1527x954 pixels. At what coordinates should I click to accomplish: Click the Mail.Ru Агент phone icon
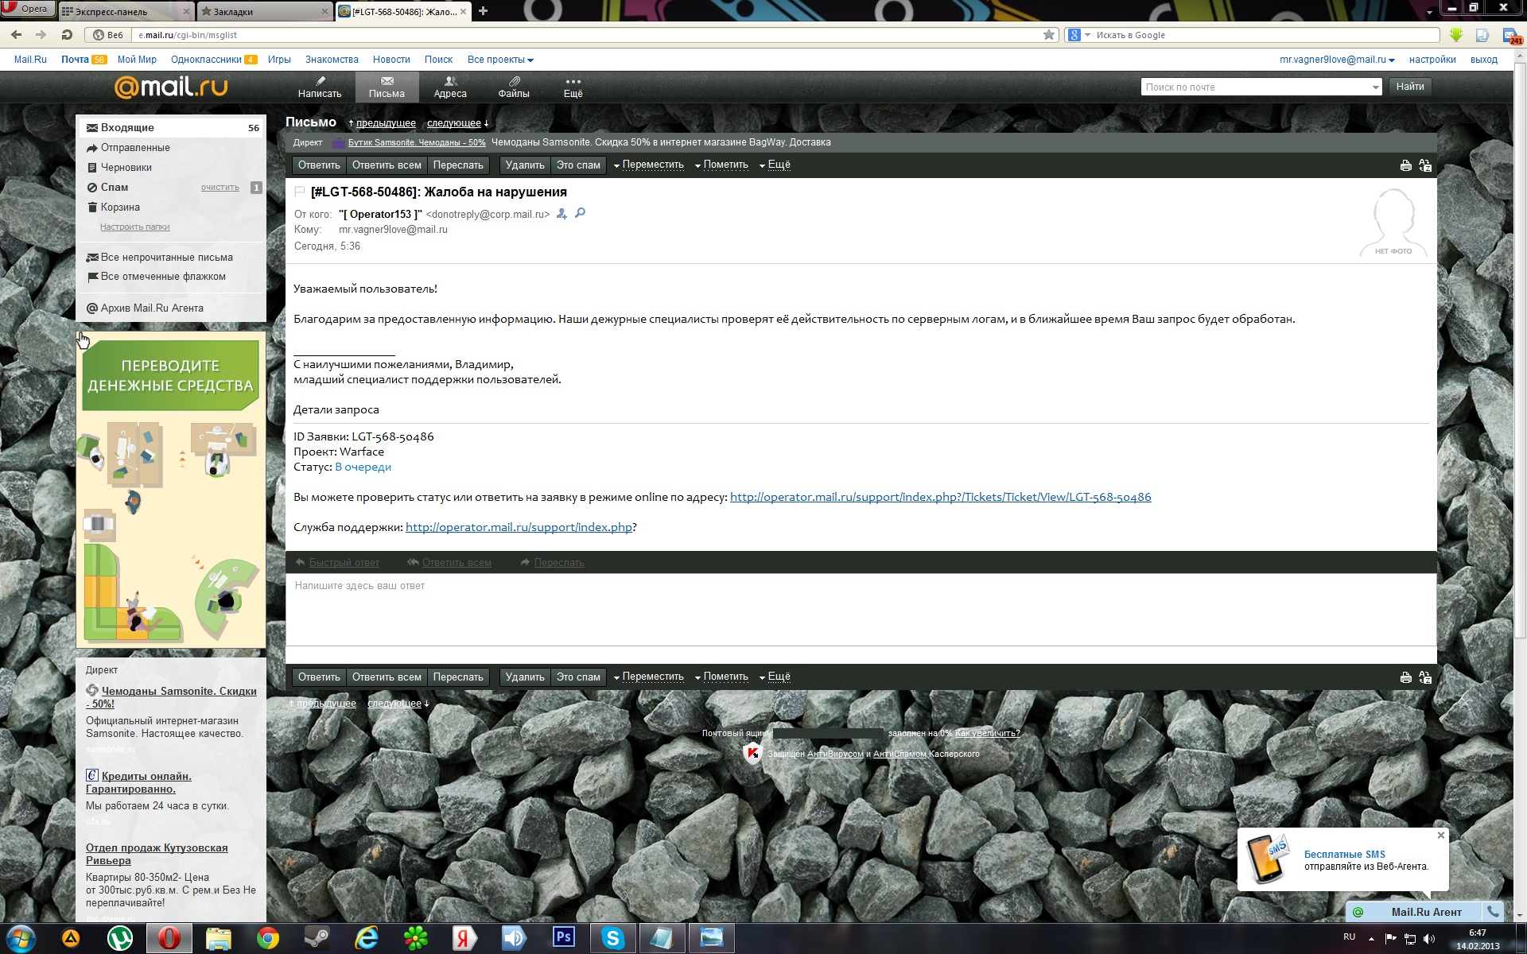(x=1493, y=912)
